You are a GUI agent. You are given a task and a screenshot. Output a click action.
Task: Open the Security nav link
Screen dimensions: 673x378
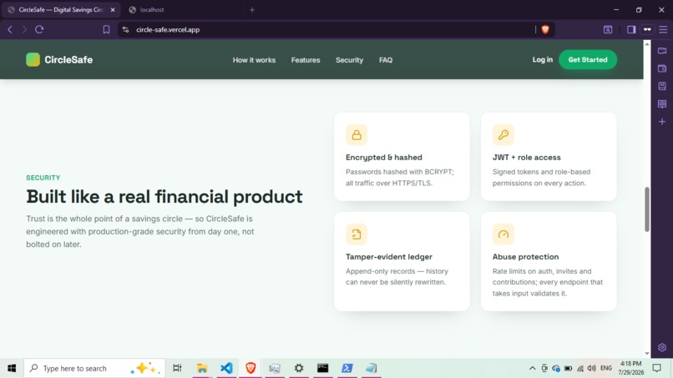tap(349, 60)
